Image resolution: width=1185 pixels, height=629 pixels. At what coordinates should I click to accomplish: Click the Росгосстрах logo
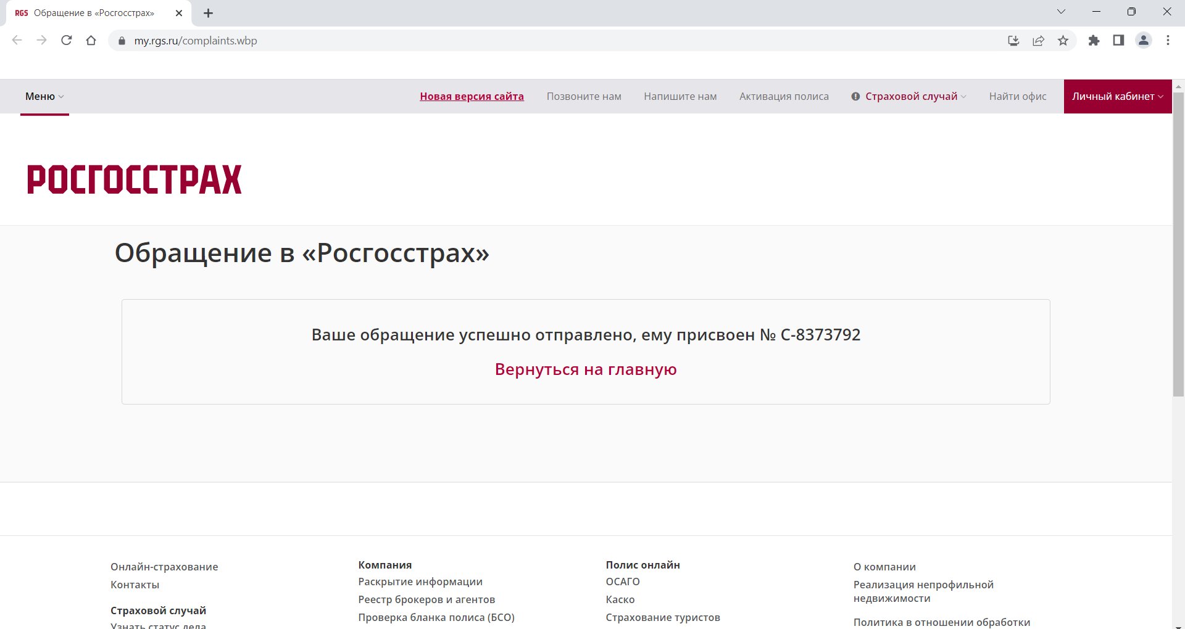[135, 179]
